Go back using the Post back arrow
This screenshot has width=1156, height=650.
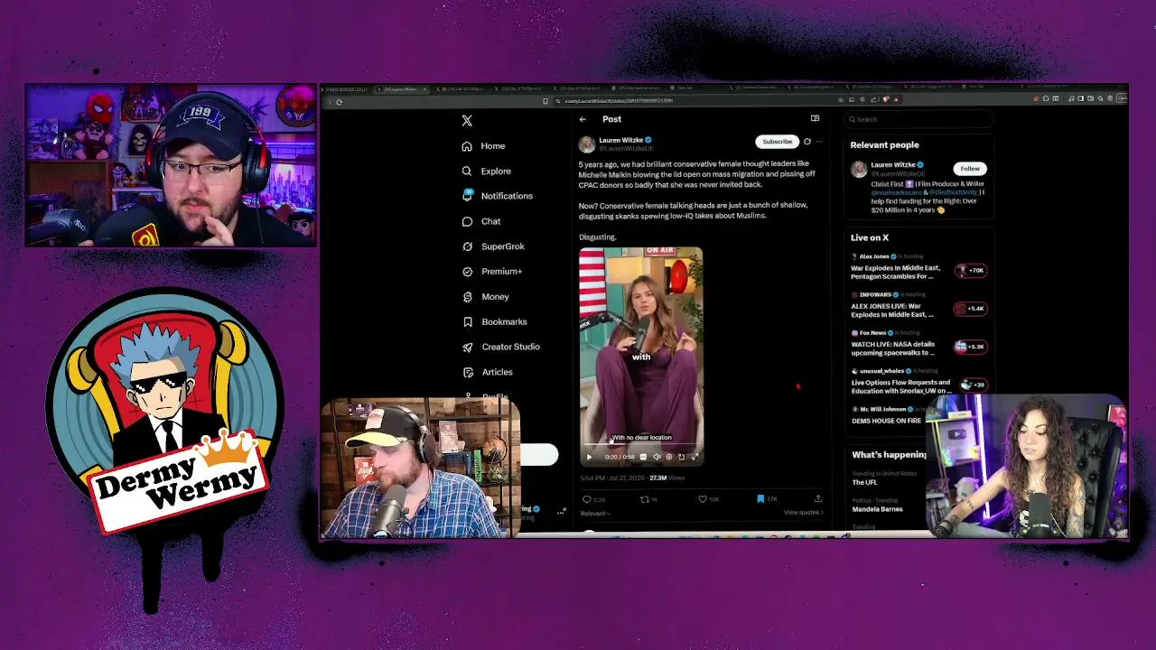(x=583, y=119)
